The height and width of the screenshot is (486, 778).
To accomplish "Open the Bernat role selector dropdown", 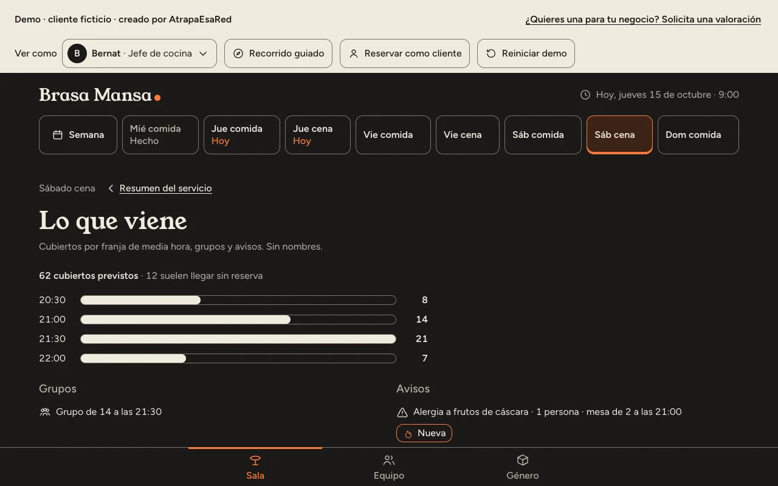I will [x=139, y=53].
